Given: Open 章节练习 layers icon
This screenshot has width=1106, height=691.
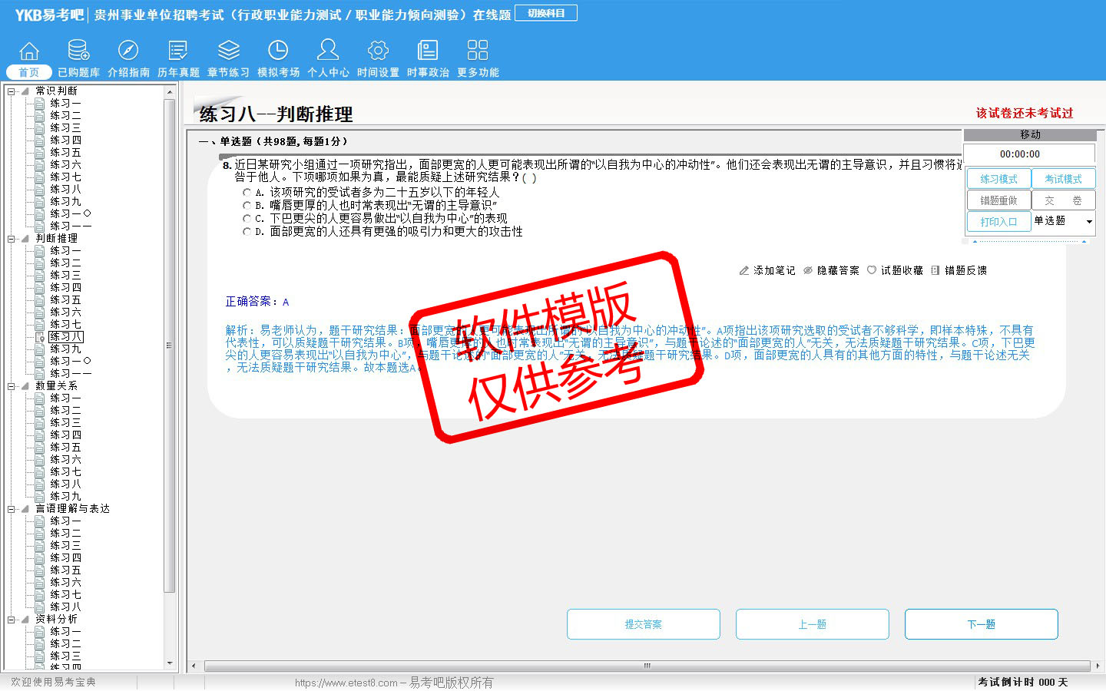Looking at the screenshot, I should pyautogui.click(x=228, y=51).
